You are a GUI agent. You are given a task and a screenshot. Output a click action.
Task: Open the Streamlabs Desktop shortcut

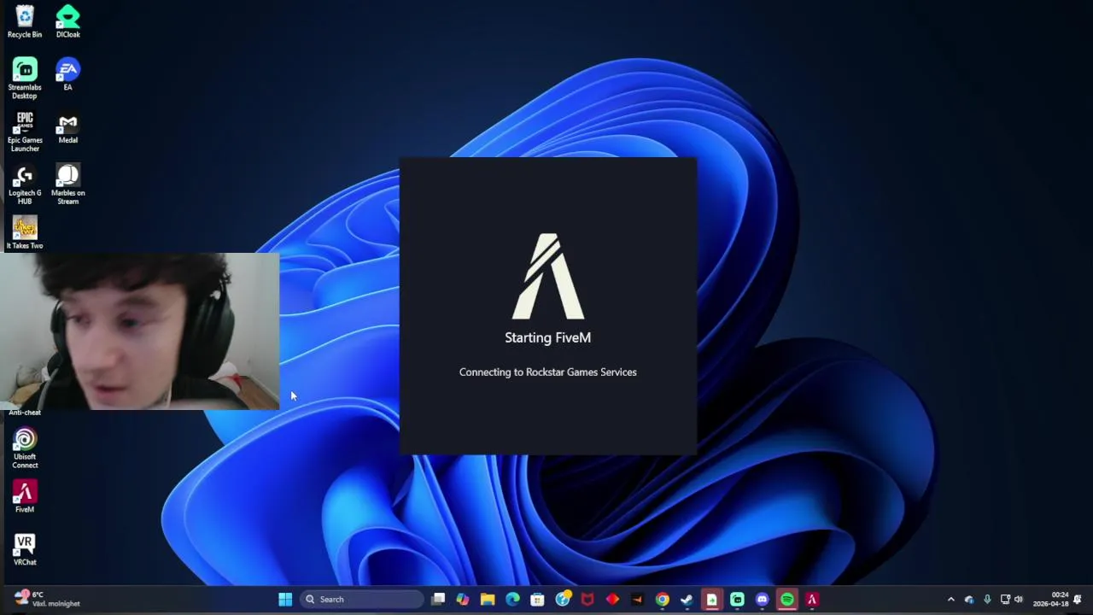point(25,79)
